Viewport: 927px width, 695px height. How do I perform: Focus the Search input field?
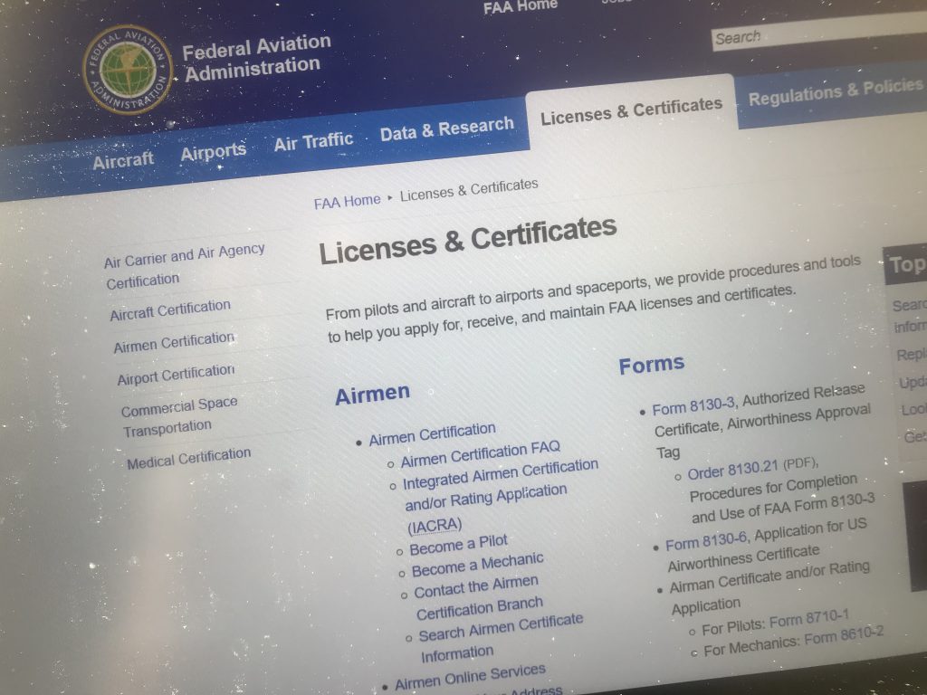tap(819, 33)
